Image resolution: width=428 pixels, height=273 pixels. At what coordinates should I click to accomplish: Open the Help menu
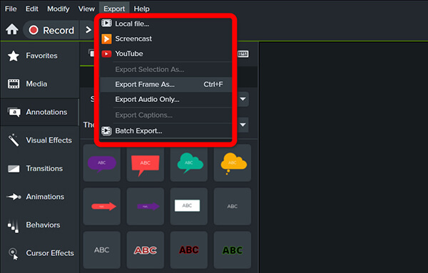(141, 9)
